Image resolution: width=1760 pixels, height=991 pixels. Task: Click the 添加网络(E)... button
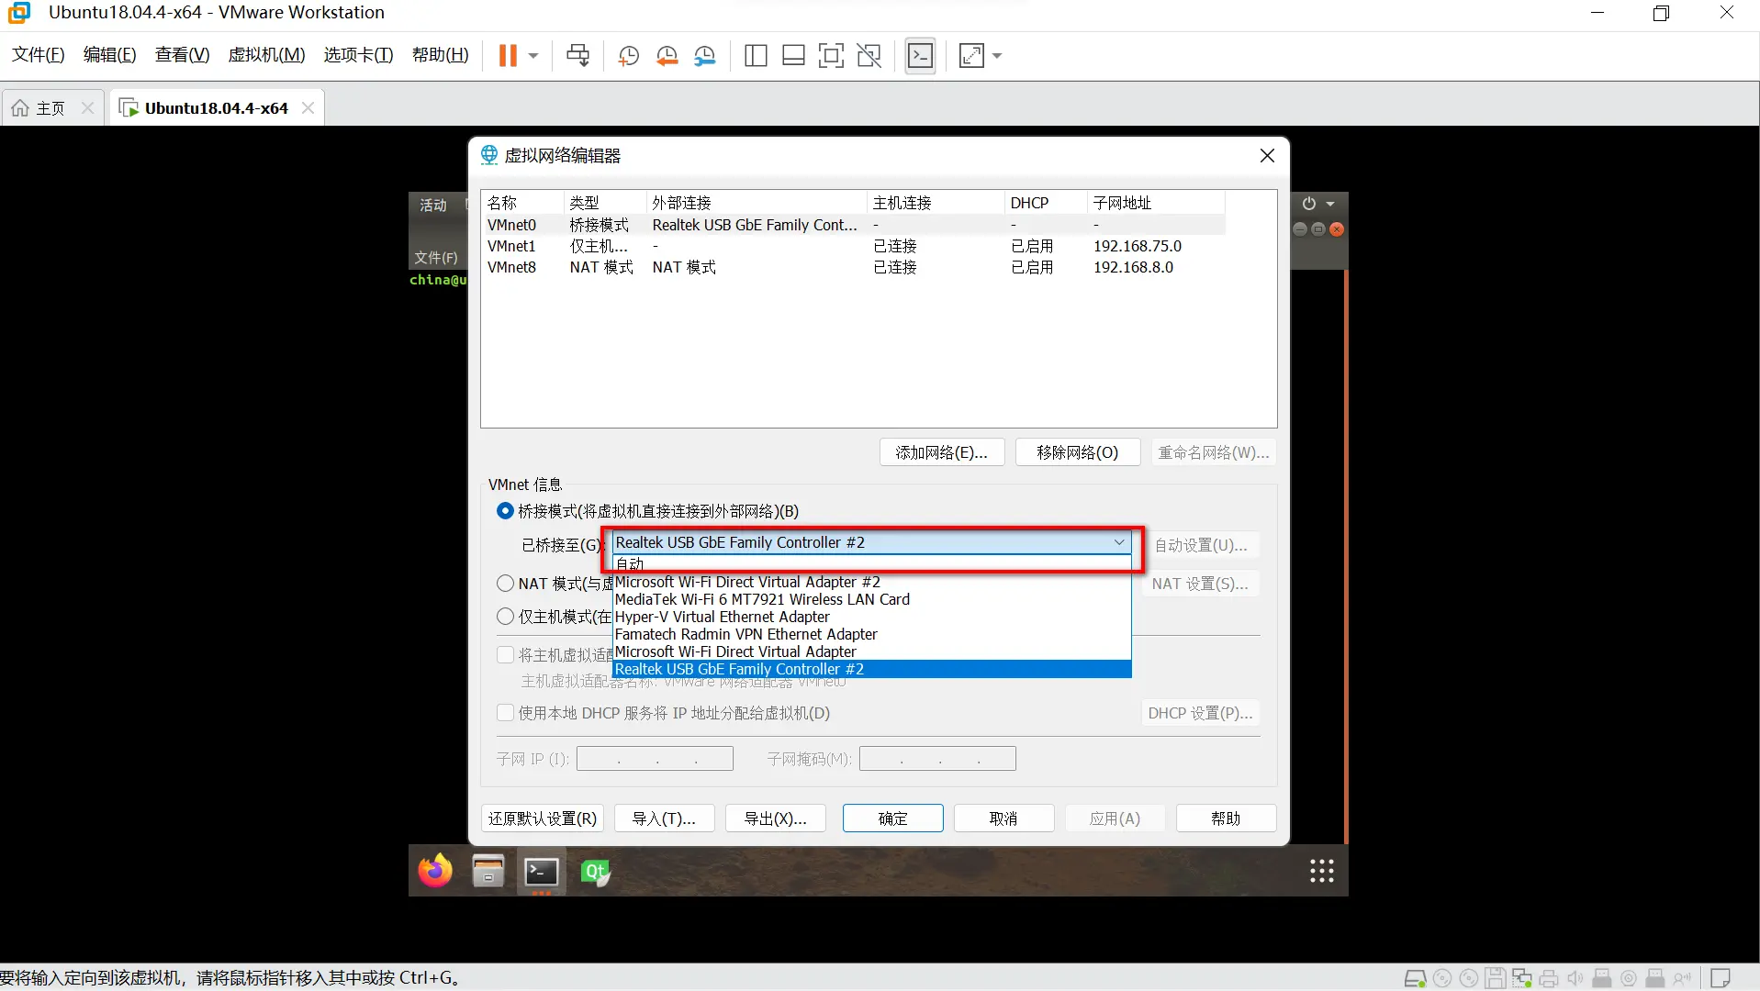click(x=942, y=452)
